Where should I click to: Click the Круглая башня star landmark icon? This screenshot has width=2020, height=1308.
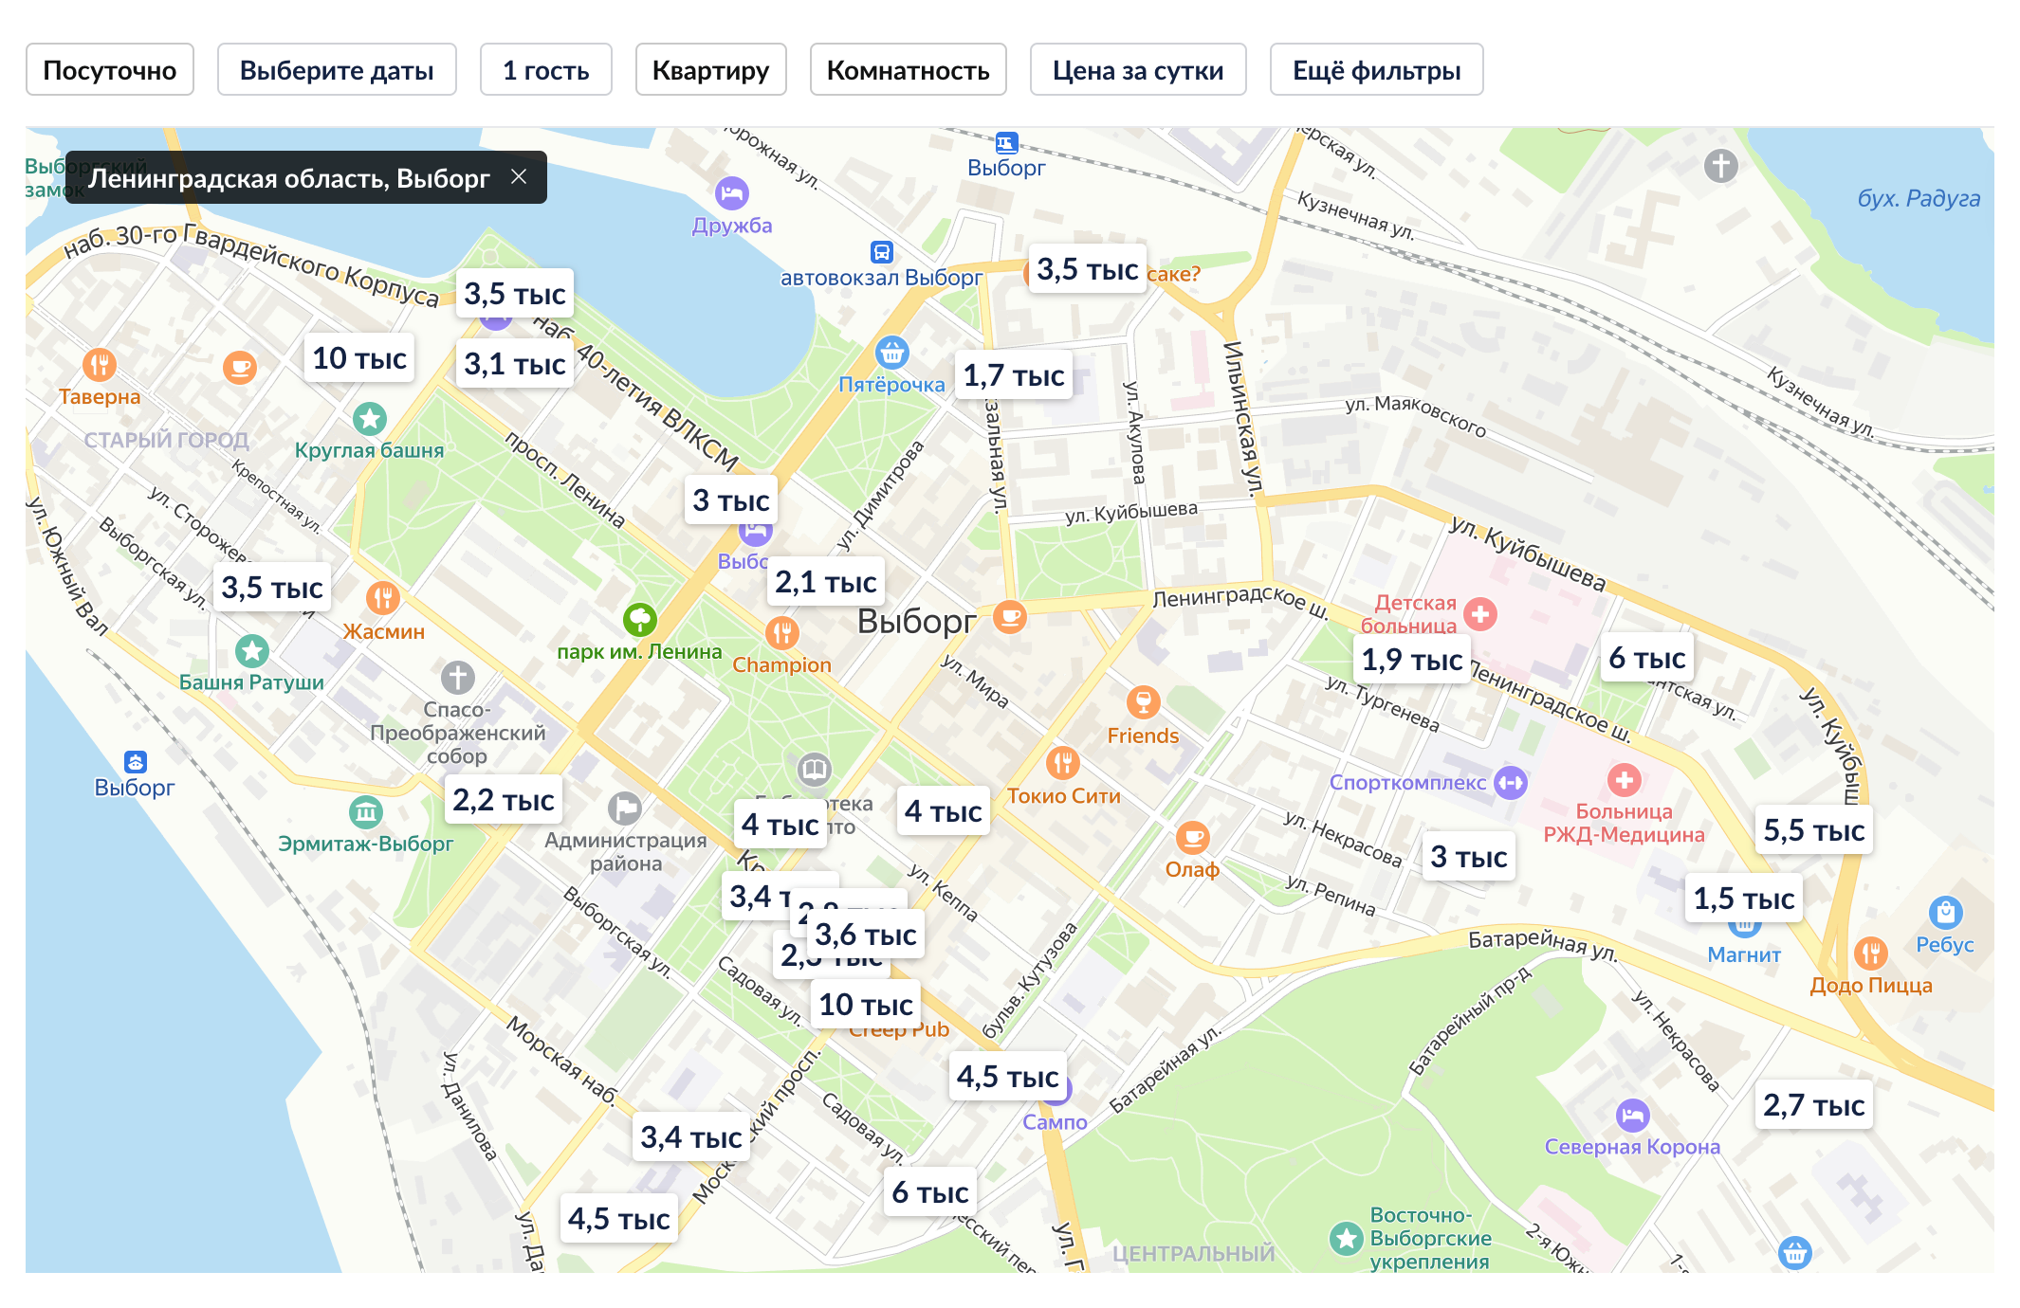369,418
